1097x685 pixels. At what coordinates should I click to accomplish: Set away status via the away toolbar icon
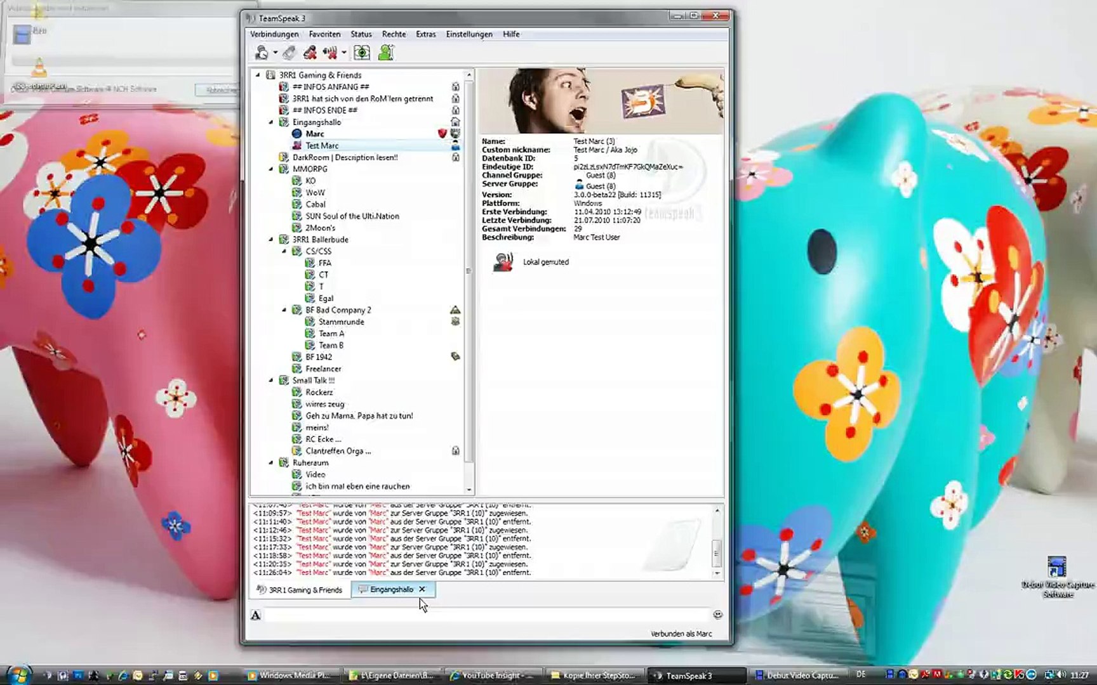[261, 53]
